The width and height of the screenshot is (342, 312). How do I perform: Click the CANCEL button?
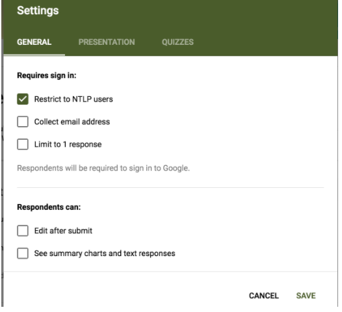(x=264, y=296)
